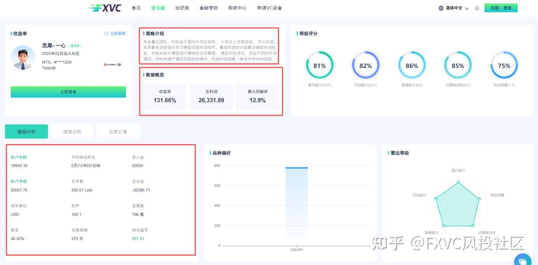Click the 账户余额 green link
Screen dimensions: 538x265
pyautogui.click(x=18, y=156)
